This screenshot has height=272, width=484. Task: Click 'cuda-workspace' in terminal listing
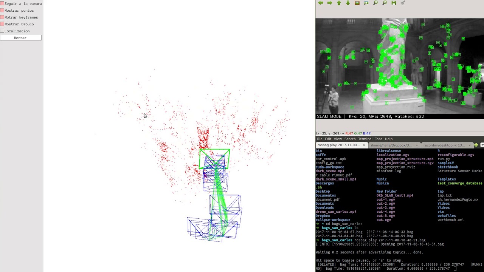tap(330, 167)
